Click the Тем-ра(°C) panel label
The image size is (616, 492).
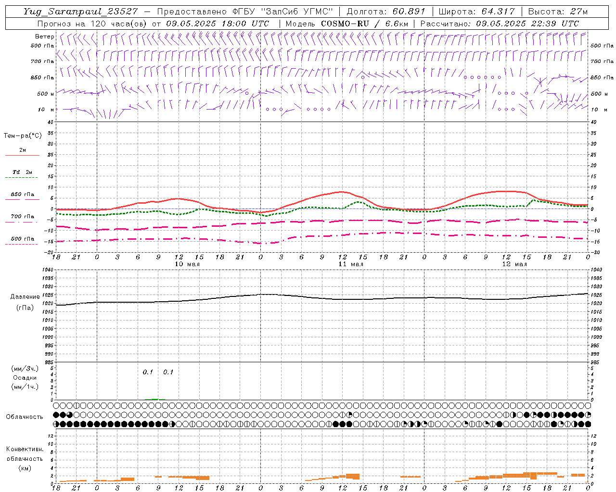click(x=23, y=136)
